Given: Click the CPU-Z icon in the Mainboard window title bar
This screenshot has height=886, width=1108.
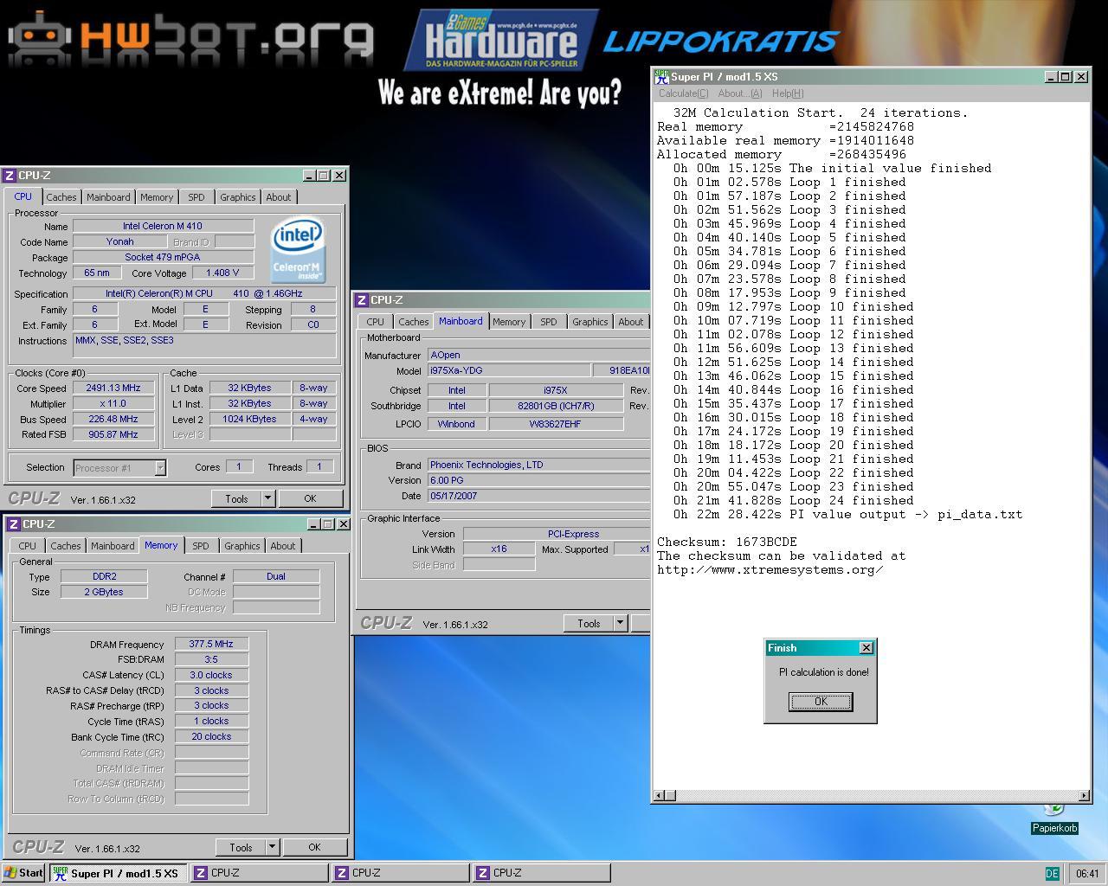Looking at the screenshot, I should tap(361, 300).
